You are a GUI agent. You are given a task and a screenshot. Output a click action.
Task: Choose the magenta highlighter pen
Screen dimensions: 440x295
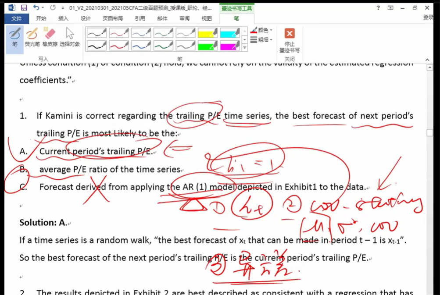[229, 46]
